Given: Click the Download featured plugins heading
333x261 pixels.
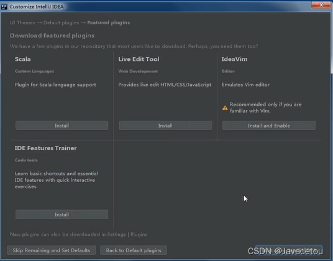Looking at the screenshot, I should pyautogui.click(x=52, y=36).
